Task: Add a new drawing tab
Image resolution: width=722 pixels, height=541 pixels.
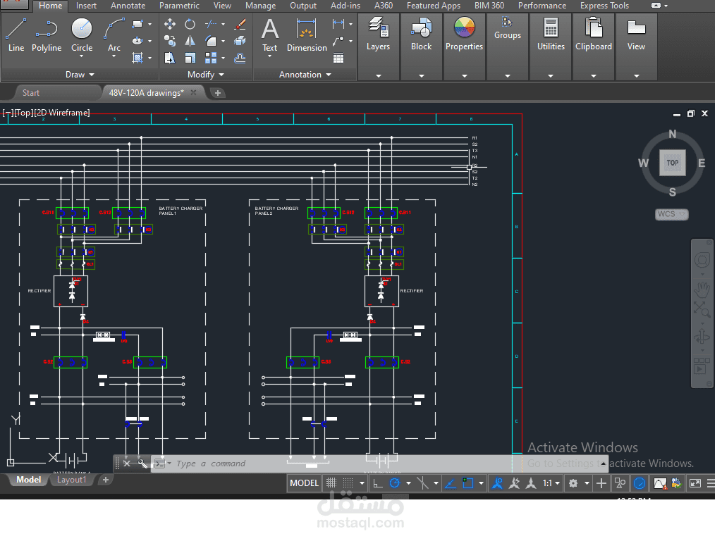Action: point(218,93)
